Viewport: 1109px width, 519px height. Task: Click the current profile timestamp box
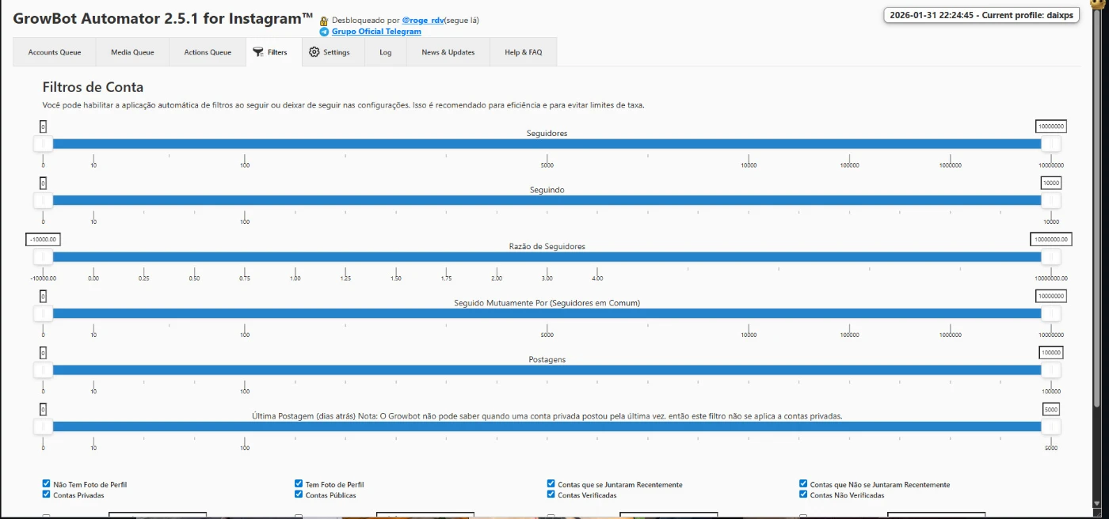pyautogui.click(x=981, y=15)
